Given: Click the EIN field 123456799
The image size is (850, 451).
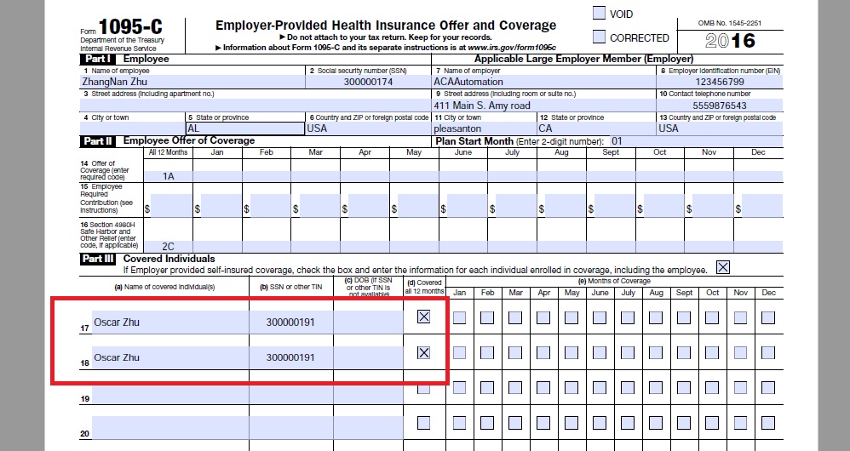Looking at the screenshot, I should [720, 82].
